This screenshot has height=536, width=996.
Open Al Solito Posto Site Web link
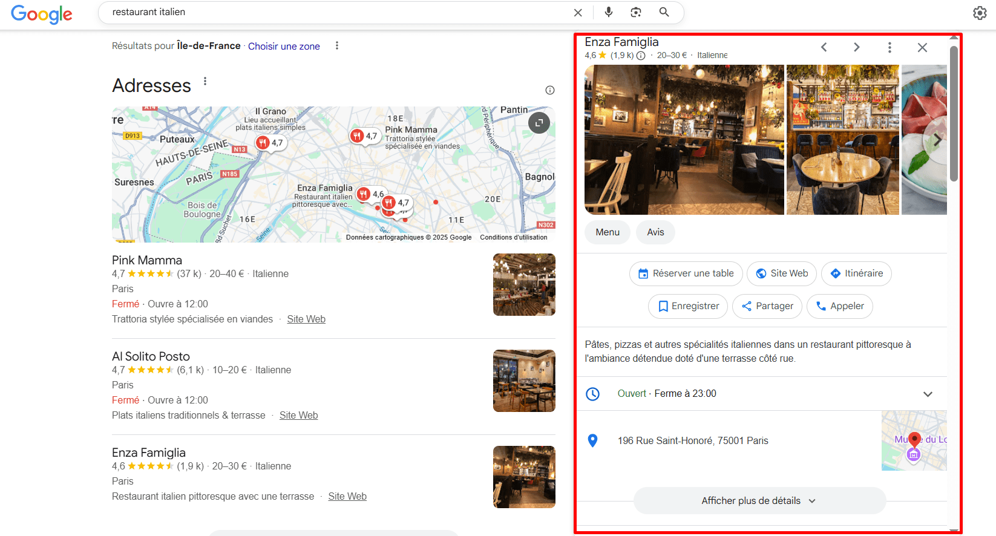pos(298,416)
